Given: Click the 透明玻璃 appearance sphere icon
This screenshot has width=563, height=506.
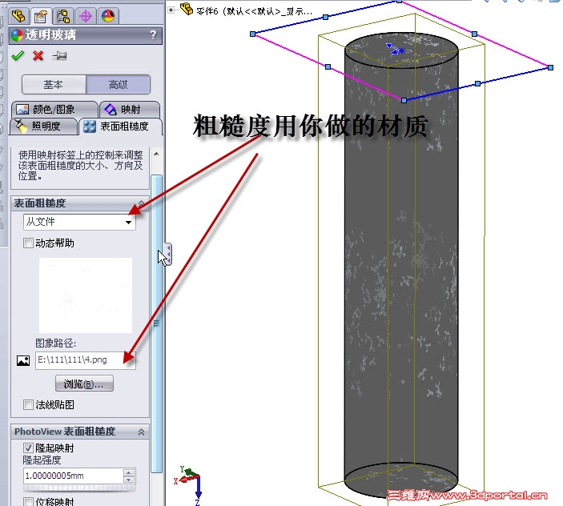Looking at the screenshot, I should 17,34.
